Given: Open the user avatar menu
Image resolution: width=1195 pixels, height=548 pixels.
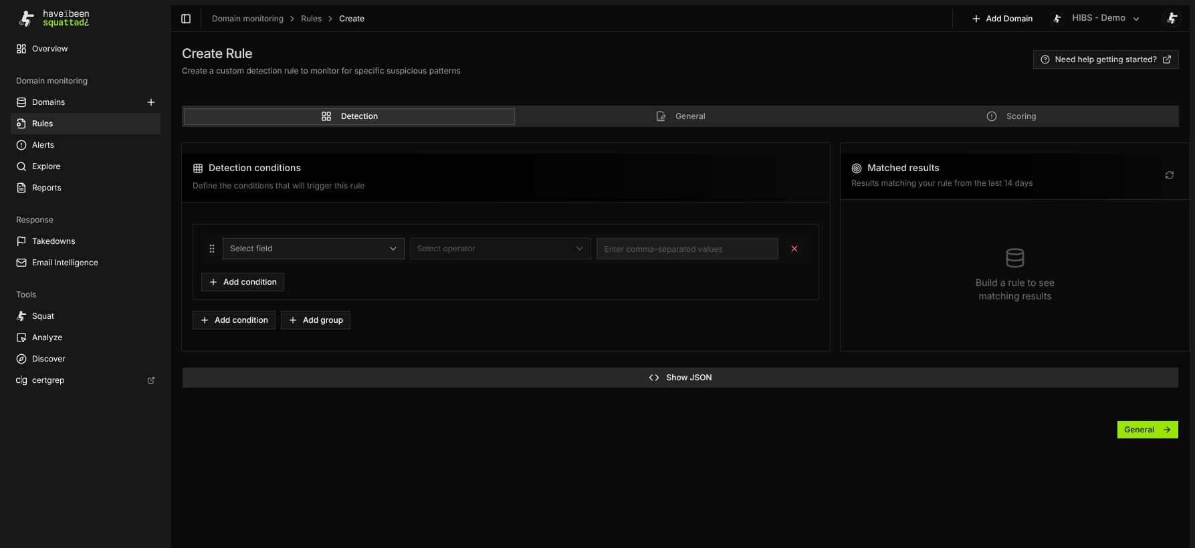Looking at the screenshot, I should click(1172, 18).
